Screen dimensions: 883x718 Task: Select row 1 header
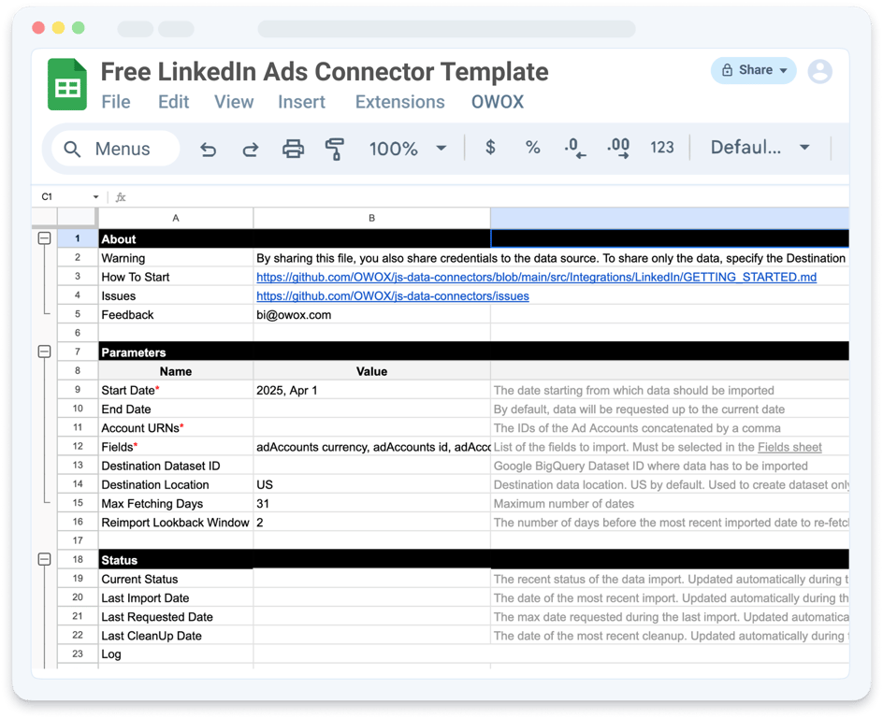(x=78, y=238)
